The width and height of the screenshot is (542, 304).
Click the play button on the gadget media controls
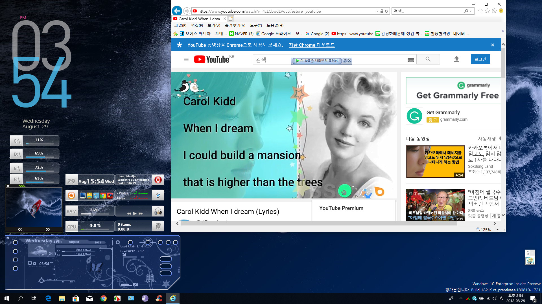click(135, 214)
